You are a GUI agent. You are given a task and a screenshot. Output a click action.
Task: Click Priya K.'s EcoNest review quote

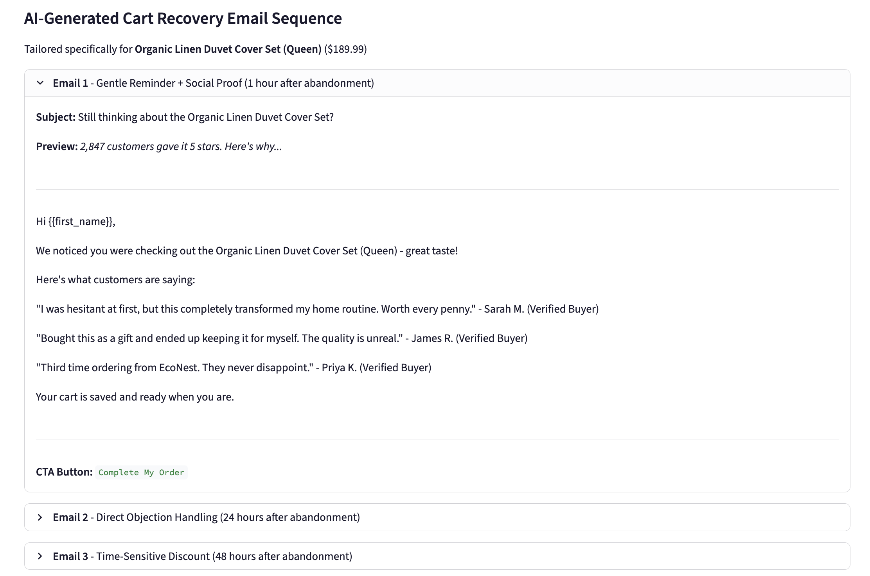234,367
